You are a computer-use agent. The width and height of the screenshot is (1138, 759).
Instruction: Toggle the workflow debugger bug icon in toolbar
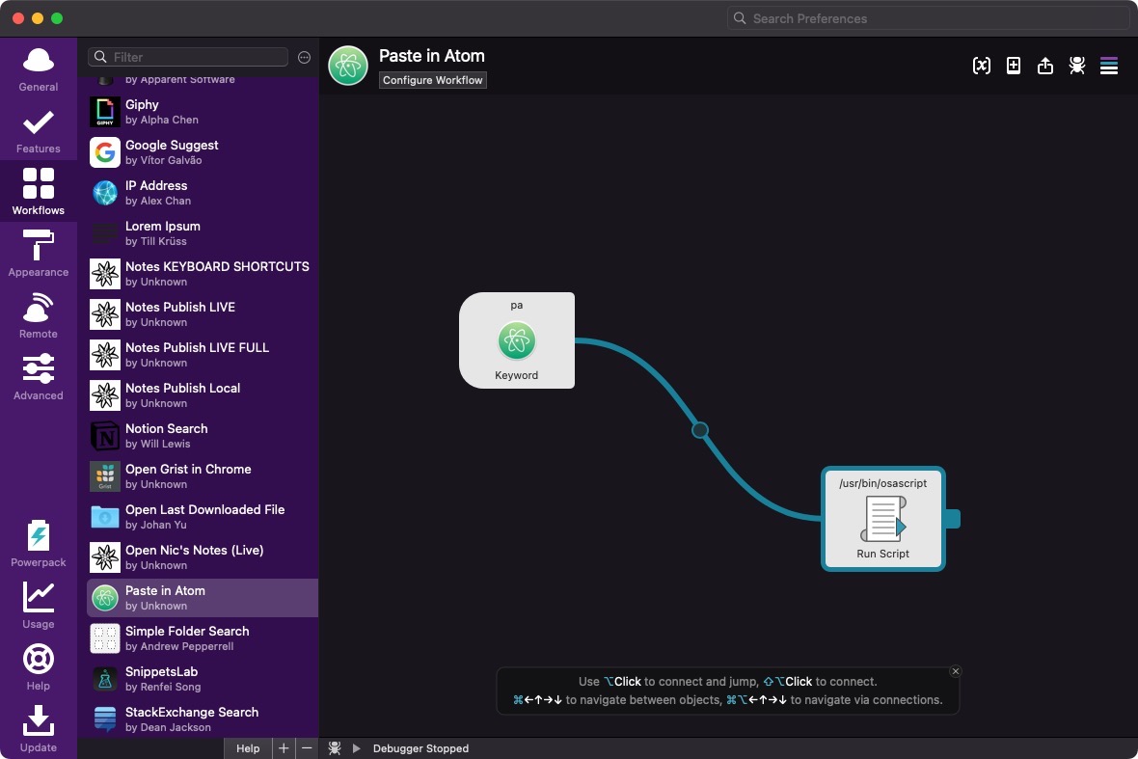pyautogui.click(x=1077, y=66)
